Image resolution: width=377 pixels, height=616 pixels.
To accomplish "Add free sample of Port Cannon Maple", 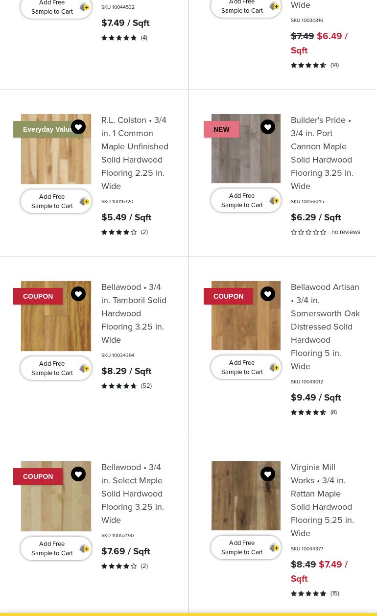I will (246, 200).
